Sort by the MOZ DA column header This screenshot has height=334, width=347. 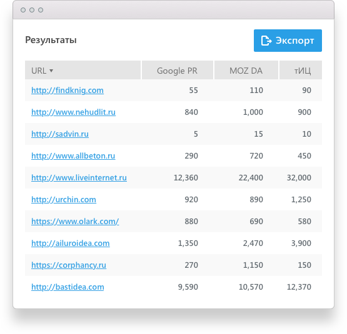[x=246, y=70]
